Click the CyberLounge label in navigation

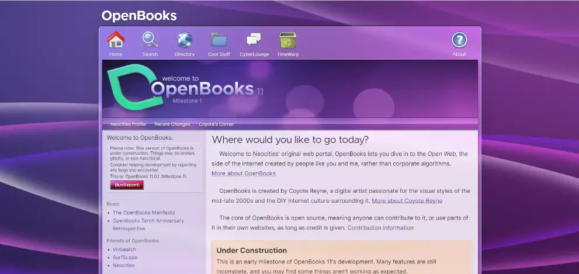[254, 54]
